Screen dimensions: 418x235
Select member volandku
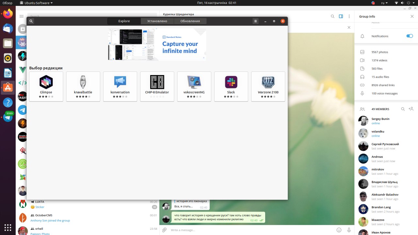(386, 133)
